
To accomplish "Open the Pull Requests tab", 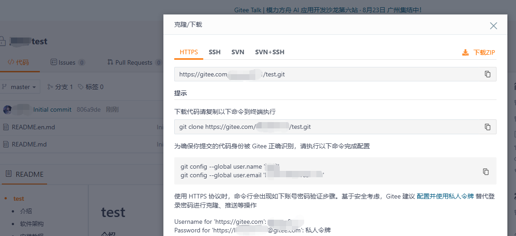I will [x=134, y=62].
